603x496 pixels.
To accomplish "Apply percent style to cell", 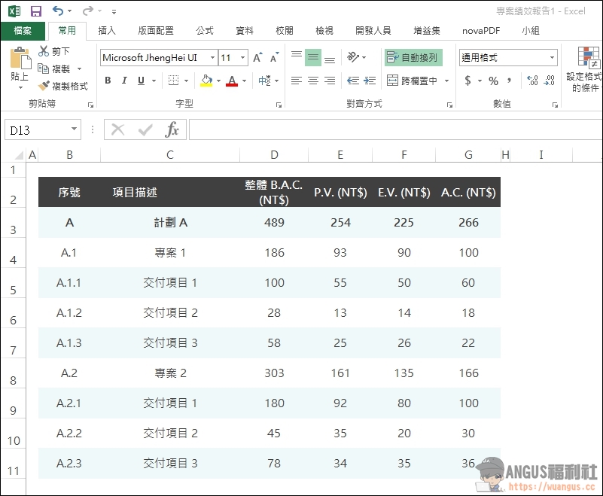I will 493,81.
